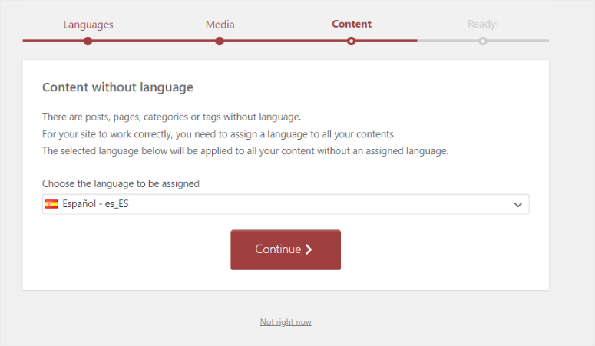Click the Continue button
This screenshot has width=595, height=346.
click(x=286, y=249)
